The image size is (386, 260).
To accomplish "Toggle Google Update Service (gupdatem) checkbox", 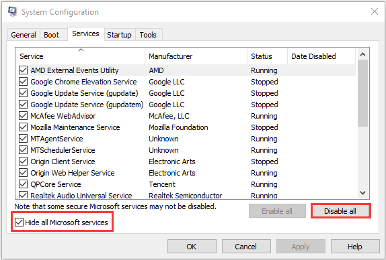I will (23, 105).
